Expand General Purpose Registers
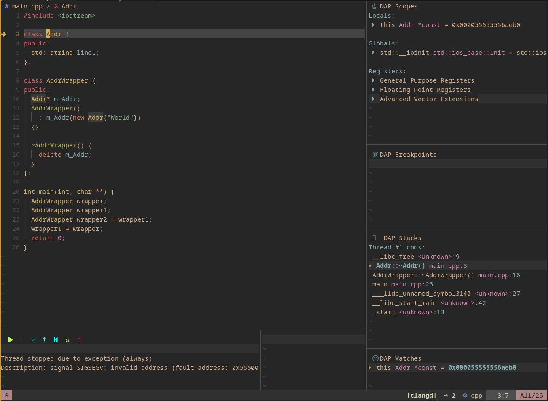The image size is (548, 401). [373, 80]
